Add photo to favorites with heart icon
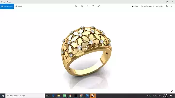175x98 pixels. tap(87, 6)
